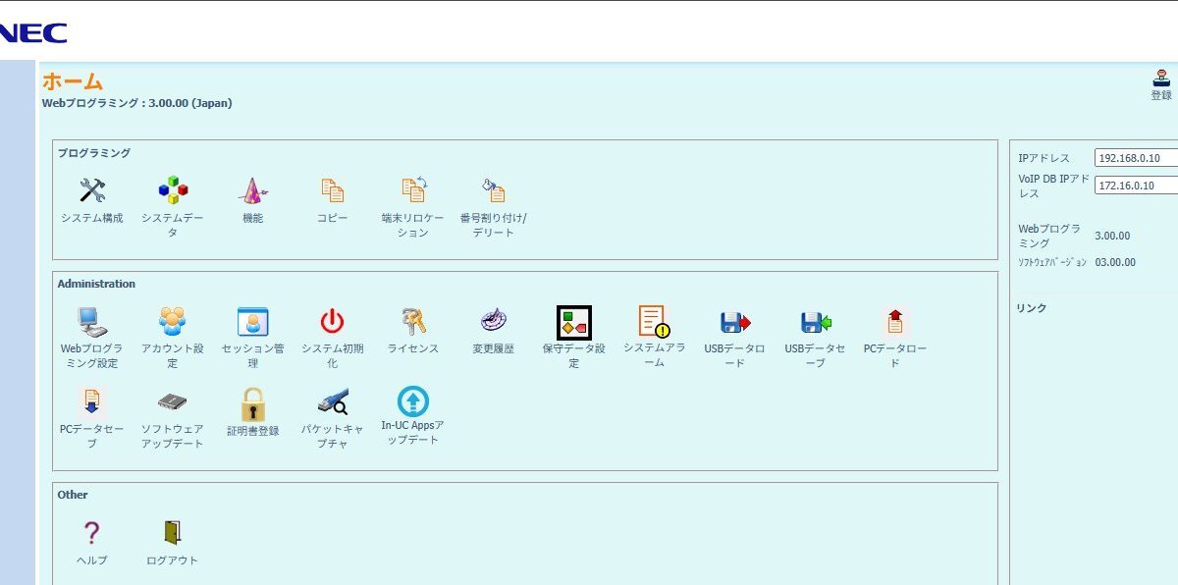The image size is (1178, 585).
Task: Open アカウント設定 users icon
Action: 173,321
